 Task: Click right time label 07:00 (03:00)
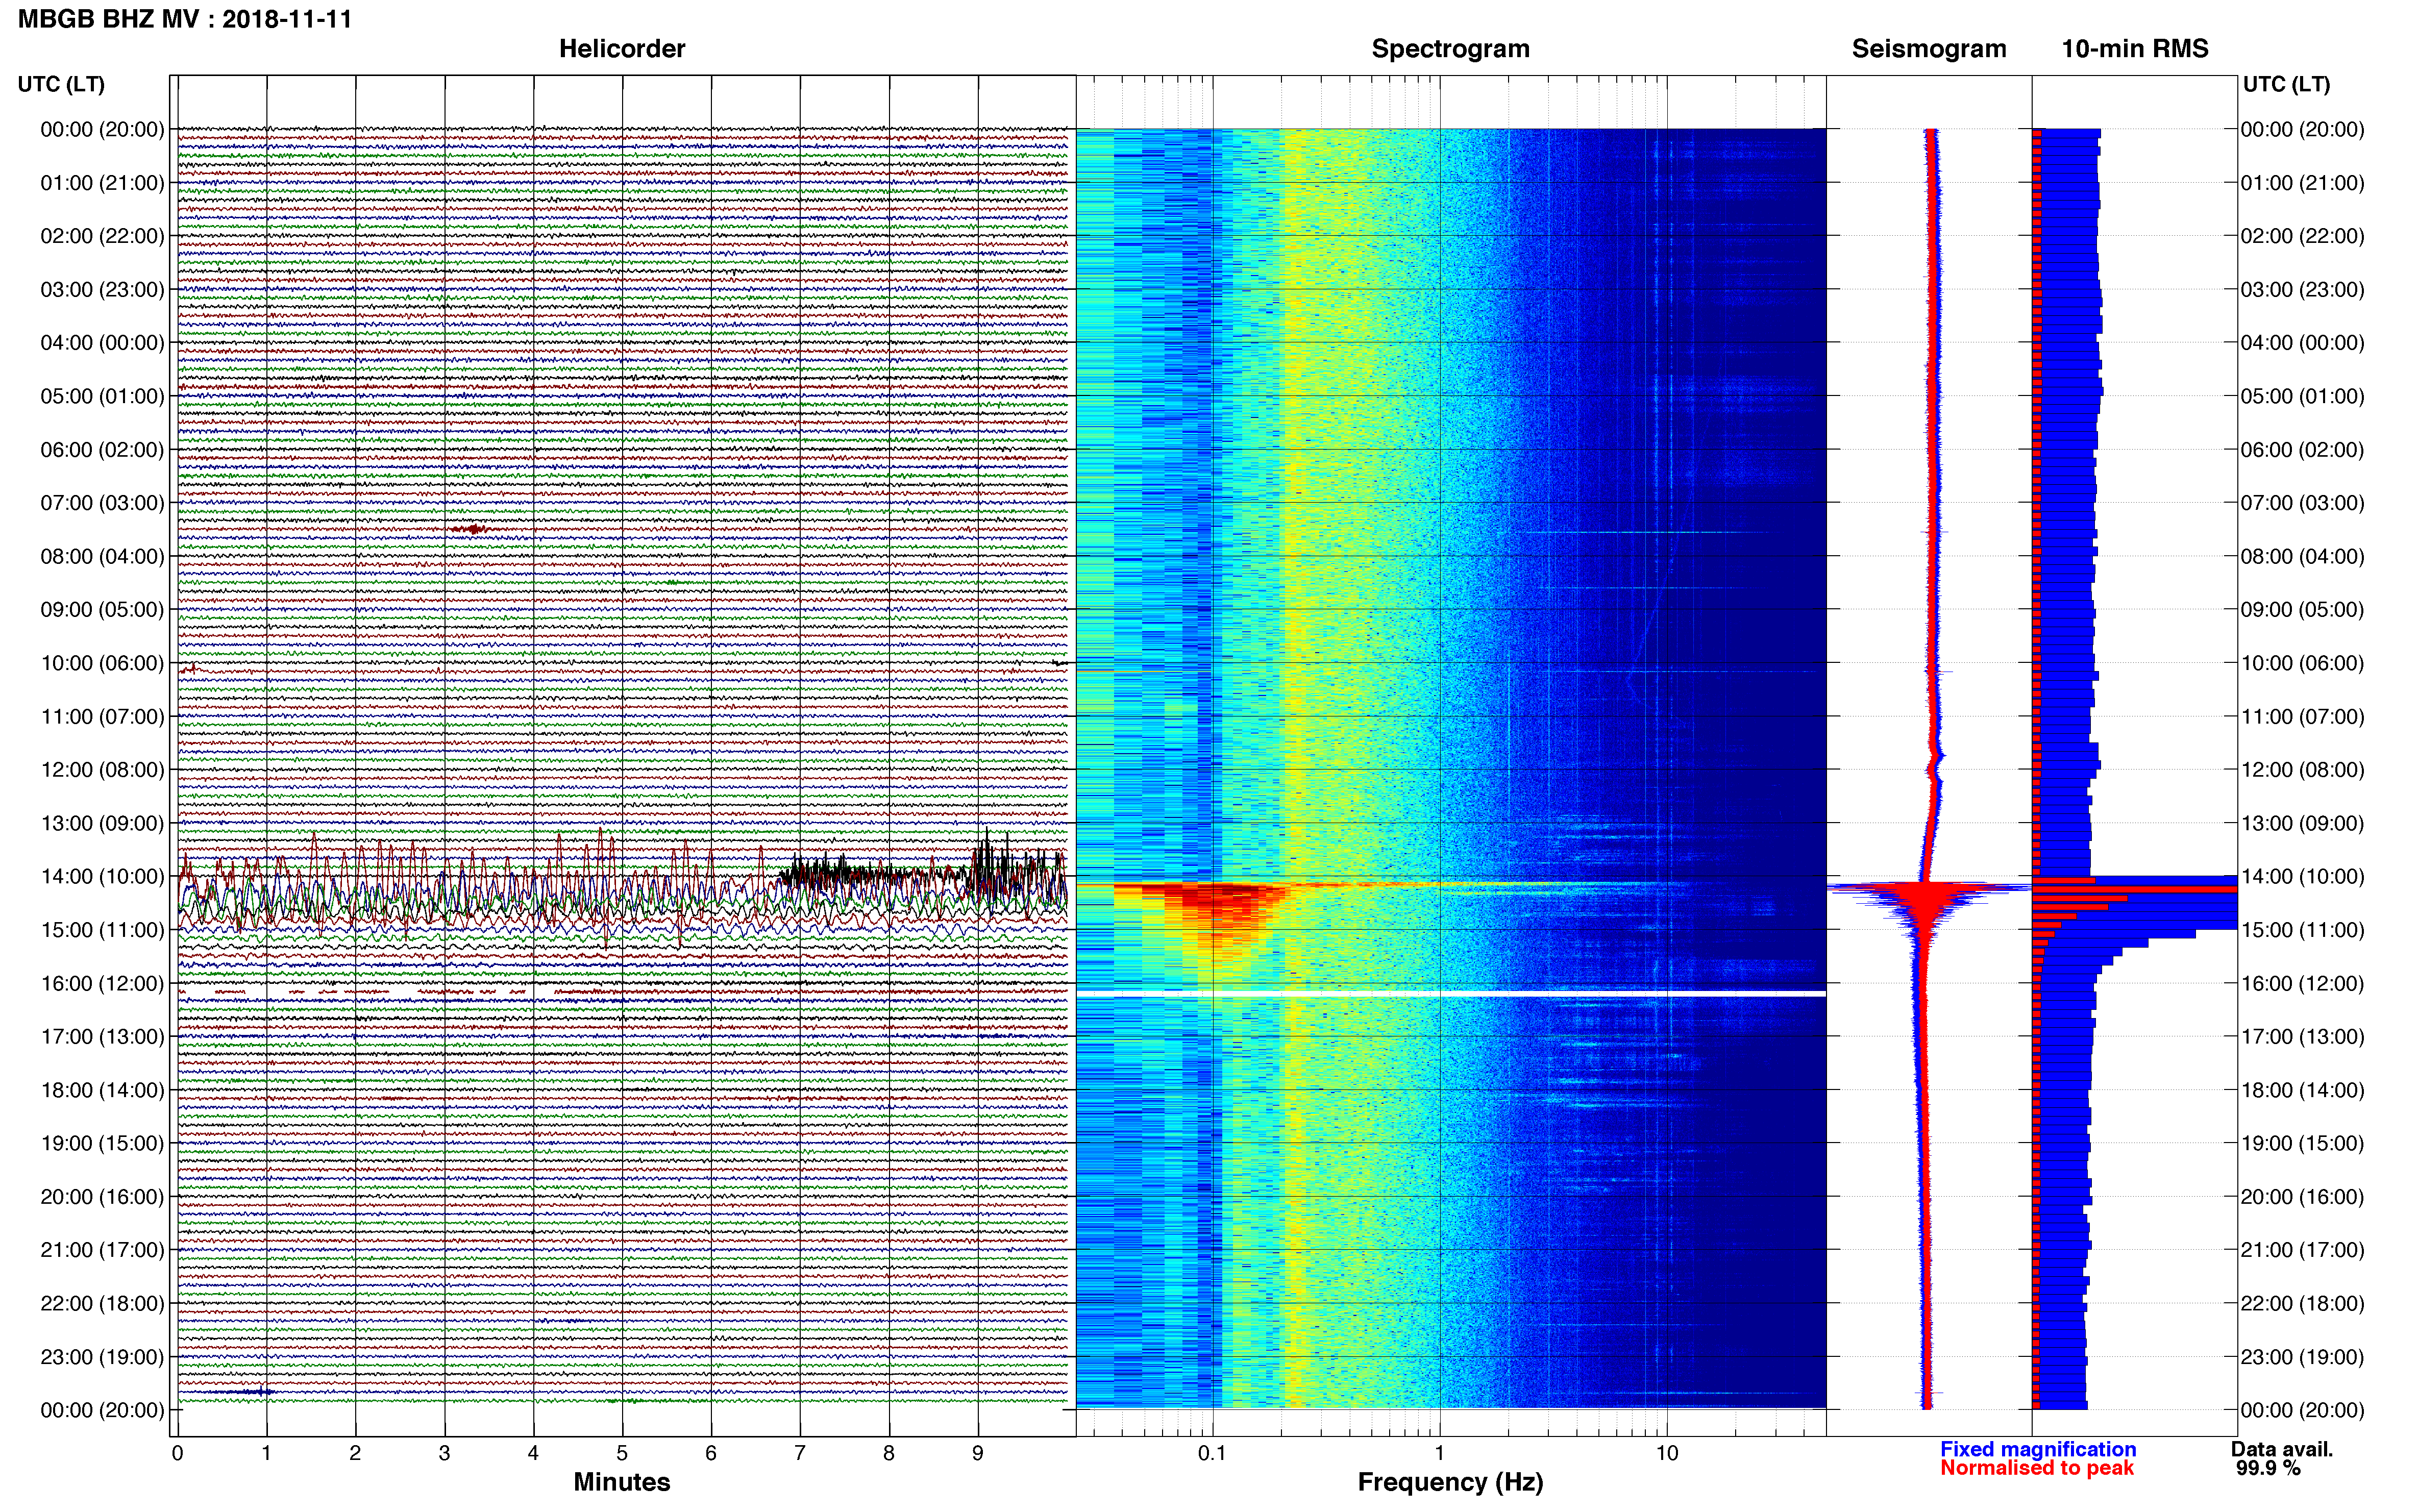pyautogui.click(x=2302, y=503)
